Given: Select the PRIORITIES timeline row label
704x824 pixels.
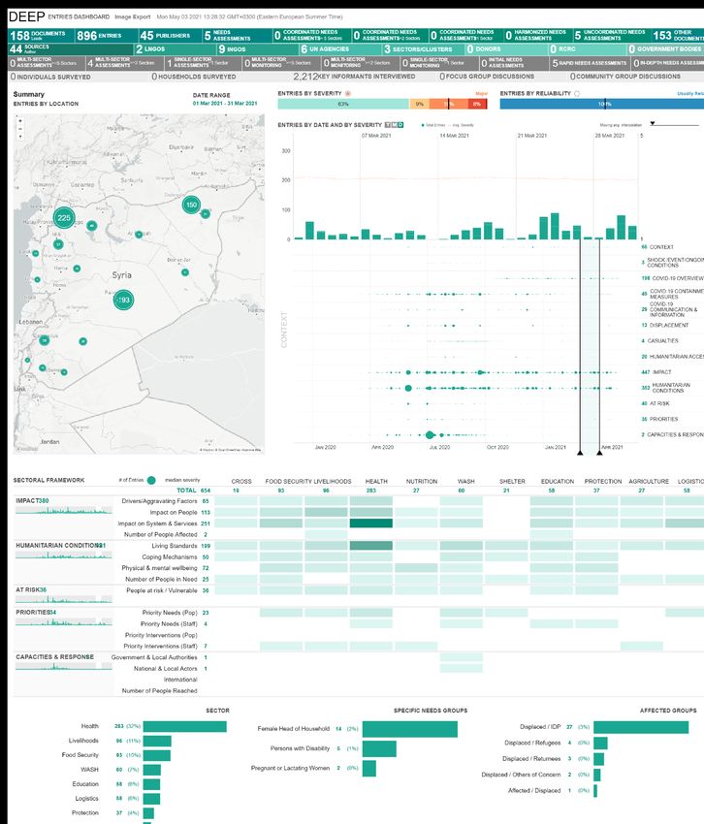Looking at the screenshot, I should (x=663, y=420).
